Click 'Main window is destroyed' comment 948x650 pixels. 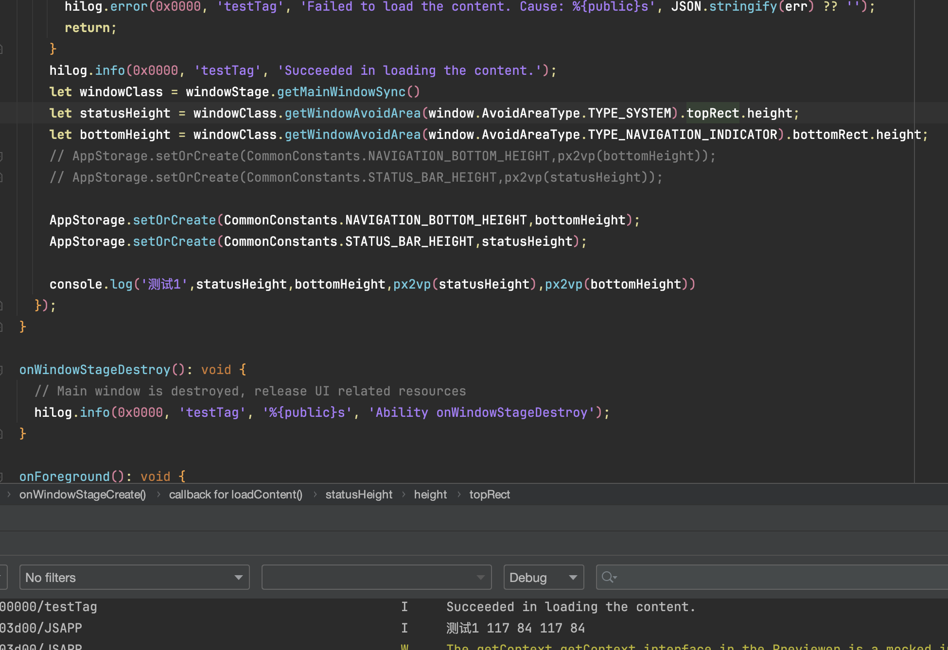(250, 391)
